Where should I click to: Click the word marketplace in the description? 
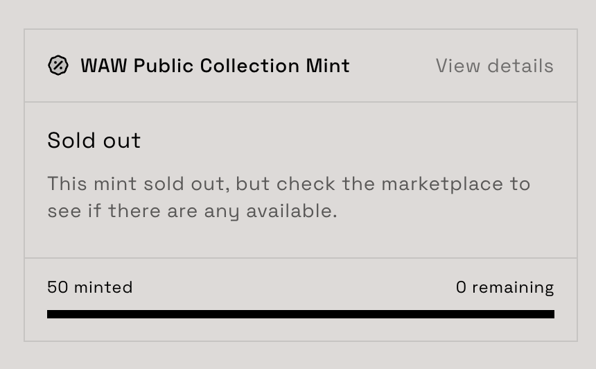click(442, 184)
